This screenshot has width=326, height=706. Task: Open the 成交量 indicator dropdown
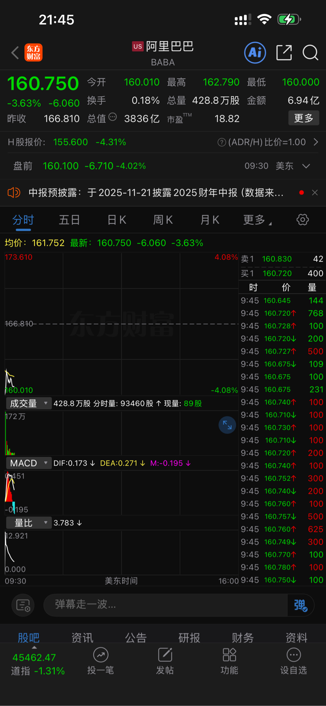pos(28,403)
